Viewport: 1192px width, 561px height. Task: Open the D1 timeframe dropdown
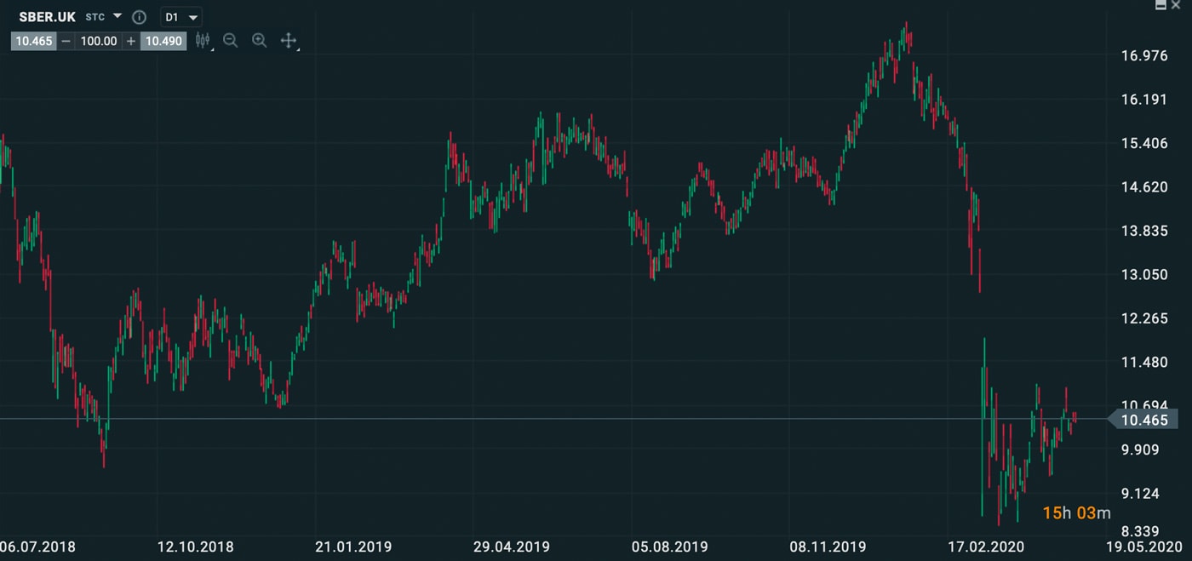181,17
